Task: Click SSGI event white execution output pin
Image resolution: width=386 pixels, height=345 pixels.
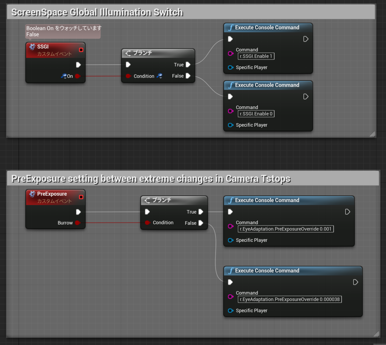Action: 78,65
